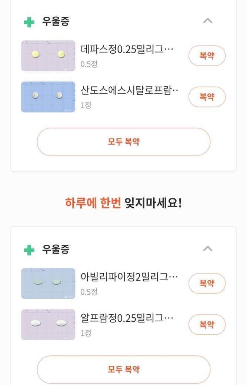This screenshot has height=385, width=247.
Task: Collapse the 우울증 group containing 알프람정
Action: coord(208,249)
